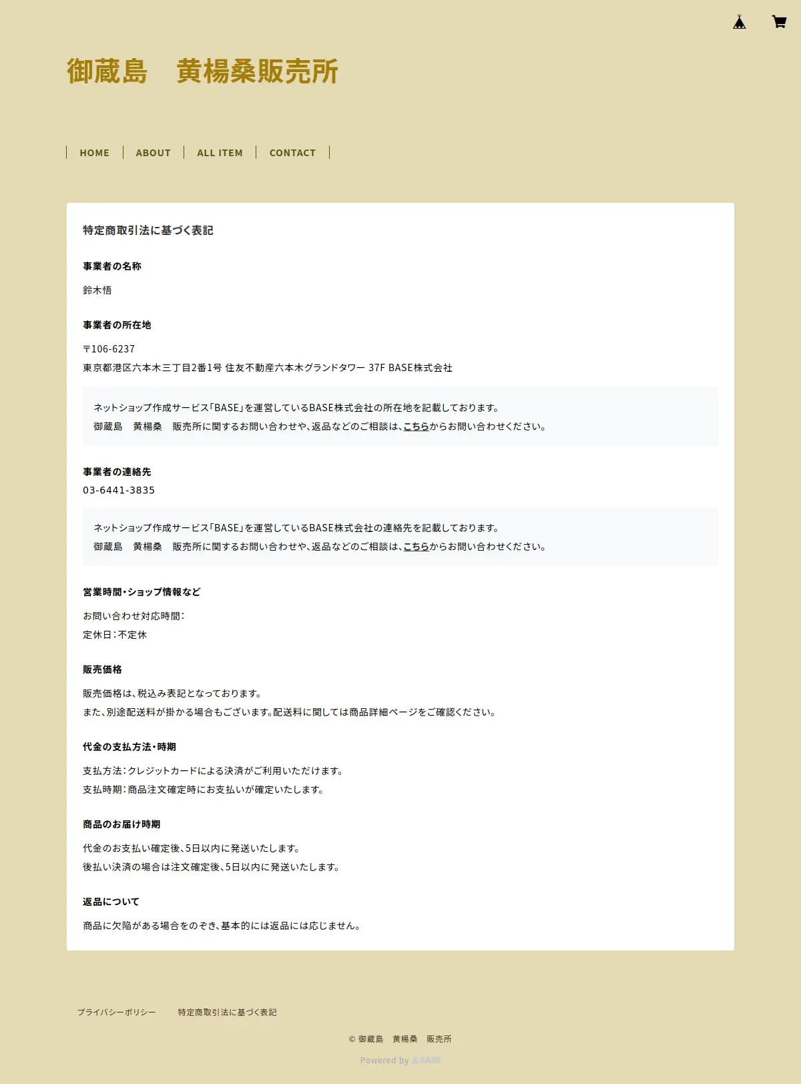This screenshot has height=1084, width=801.
Task: Click the shop title 御蔵島 黄楊桑販売所
Action: tap(202, 71)
